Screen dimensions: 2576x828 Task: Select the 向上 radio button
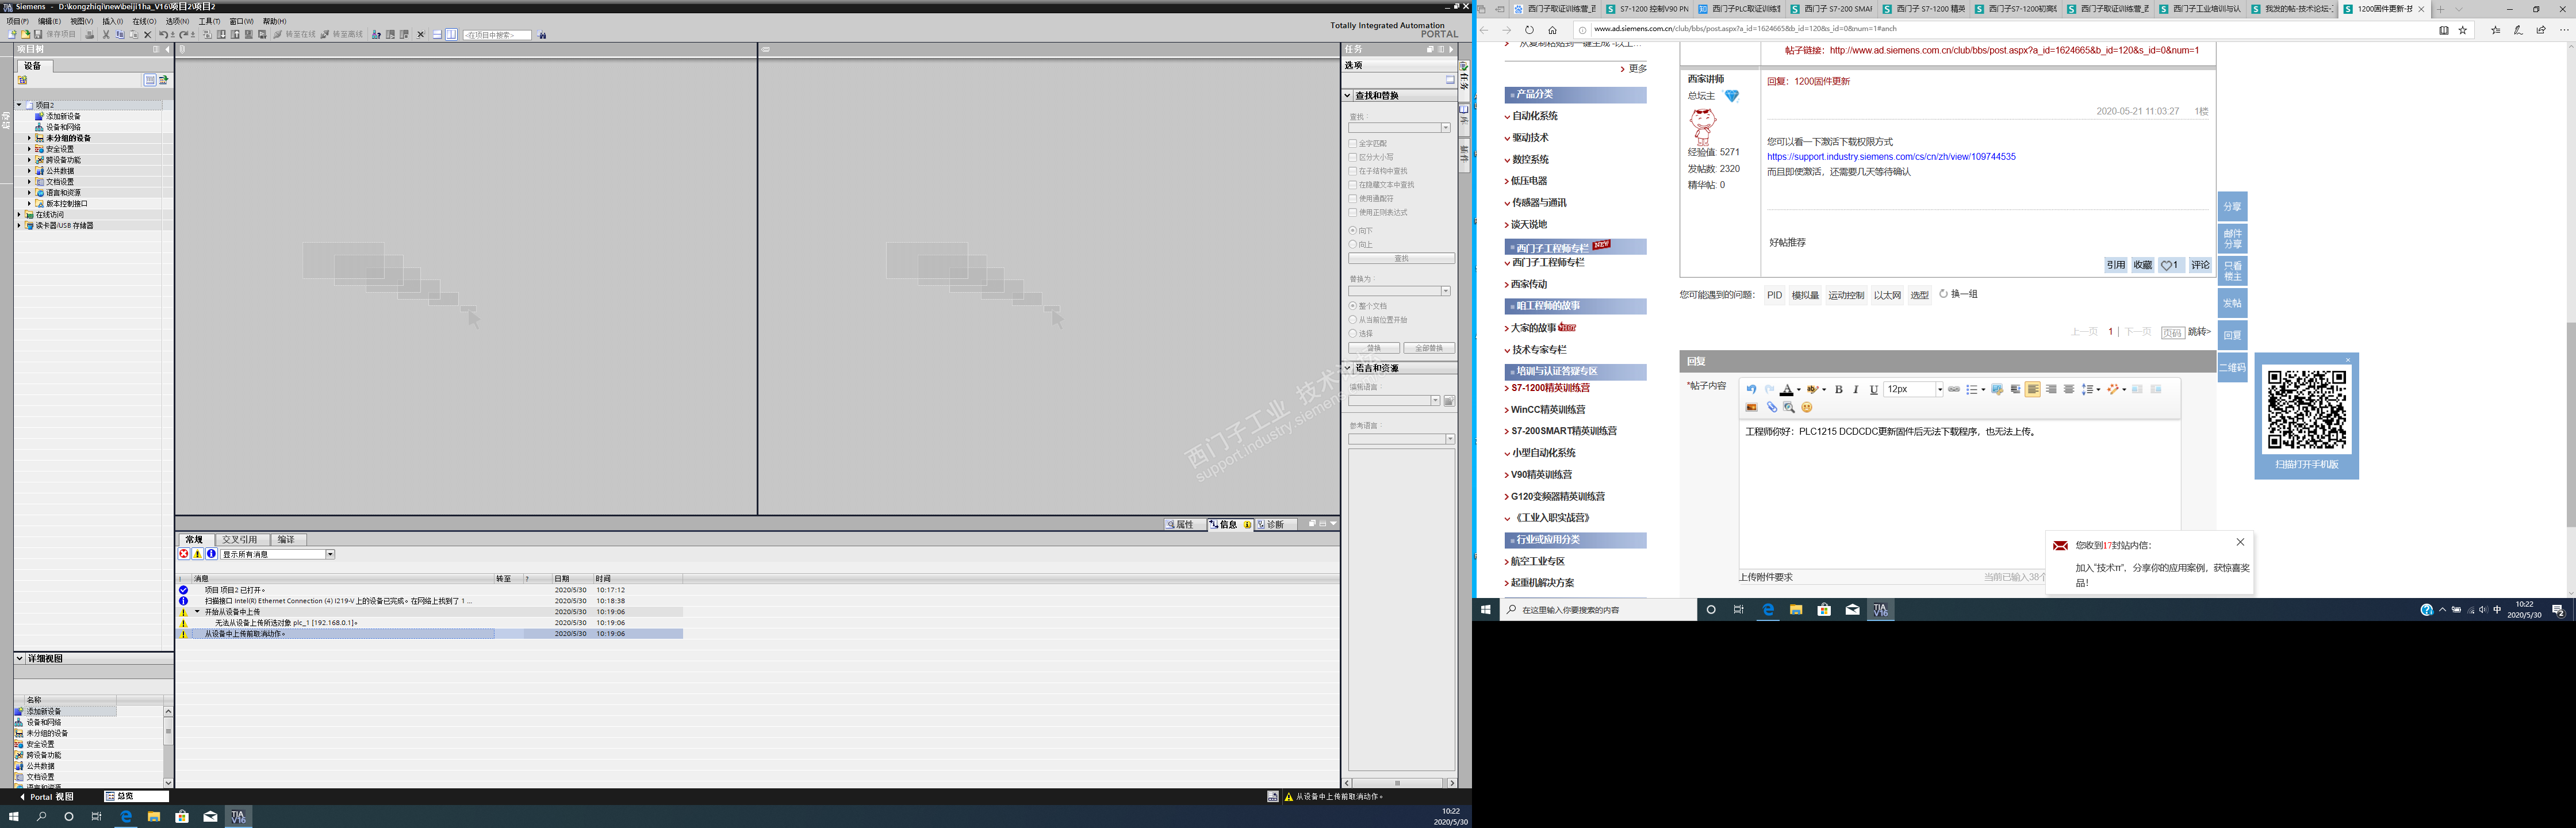pyautogui.click(x=1353, y=245)
